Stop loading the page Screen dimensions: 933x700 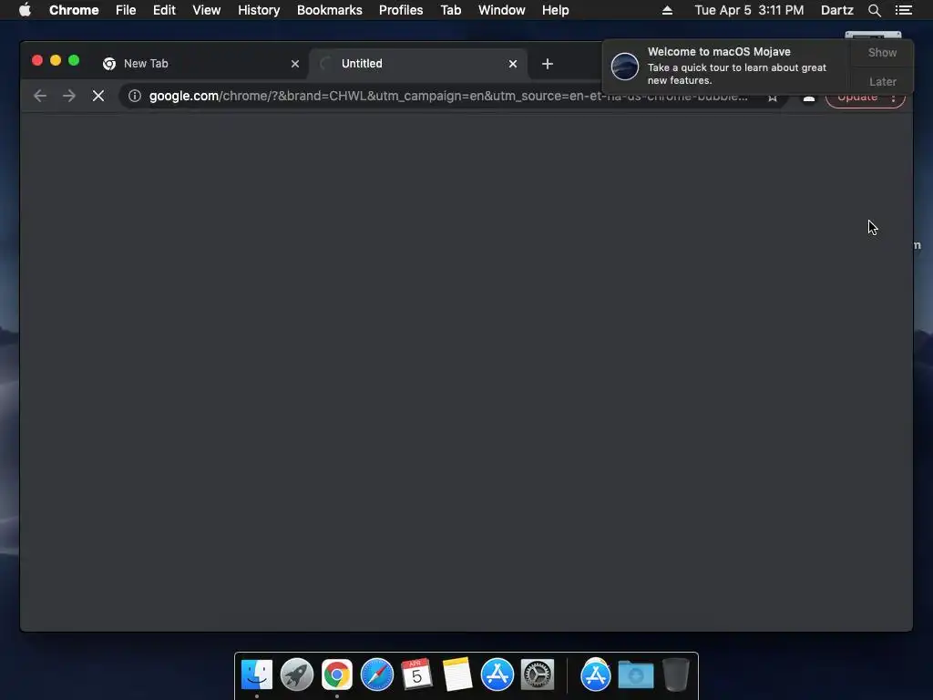pyautogui.click(x=98, y=96)
